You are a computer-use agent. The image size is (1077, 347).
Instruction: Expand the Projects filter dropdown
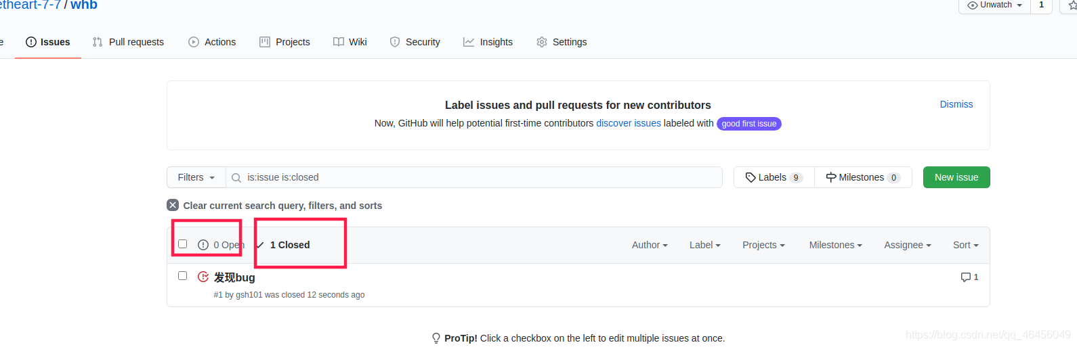(763, 245)
